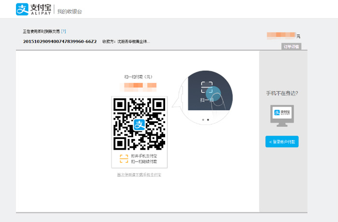Click the Alipay monitor icon in the side panel

(282, 115)
